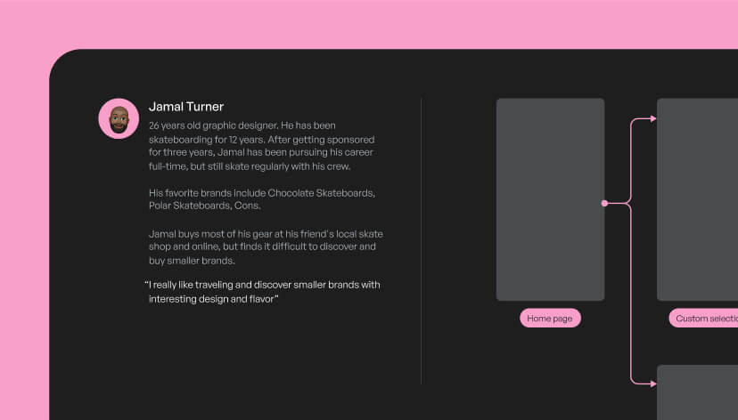Select the favorite brands paragraph
Viewport: 738px width, 420px height.
pos(261,198)
